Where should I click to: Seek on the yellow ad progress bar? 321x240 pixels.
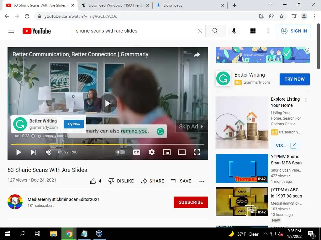click(x=108, y=144)
